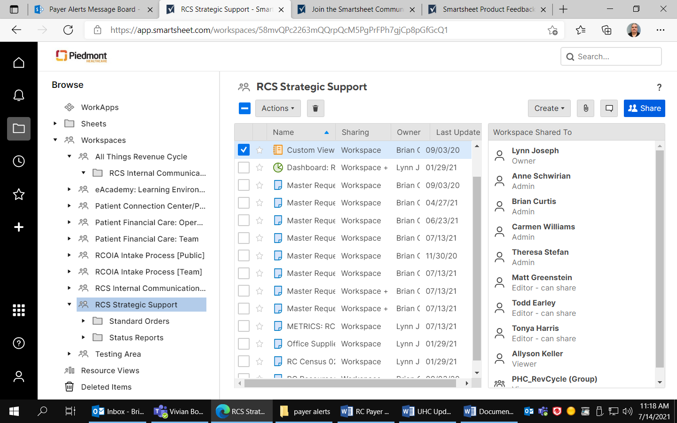677x423 pixels.
Task: Open Notifications bell in left sidebar
Action: [19, 95]
